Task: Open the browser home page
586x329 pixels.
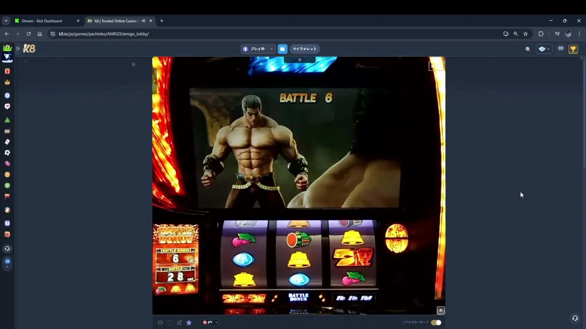Action: [x=39, y=34]
